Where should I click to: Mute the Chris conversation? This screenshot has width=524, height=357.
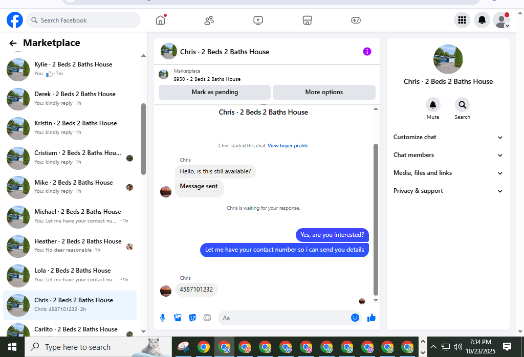click(x=433, y=105)
